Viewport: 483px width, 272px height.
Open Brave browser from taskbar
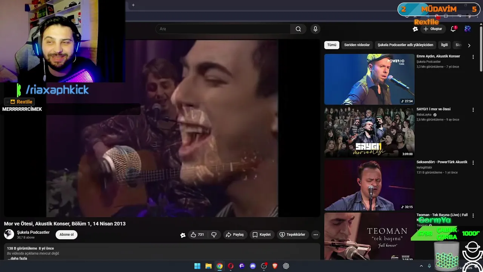click(x=275, y=266)
